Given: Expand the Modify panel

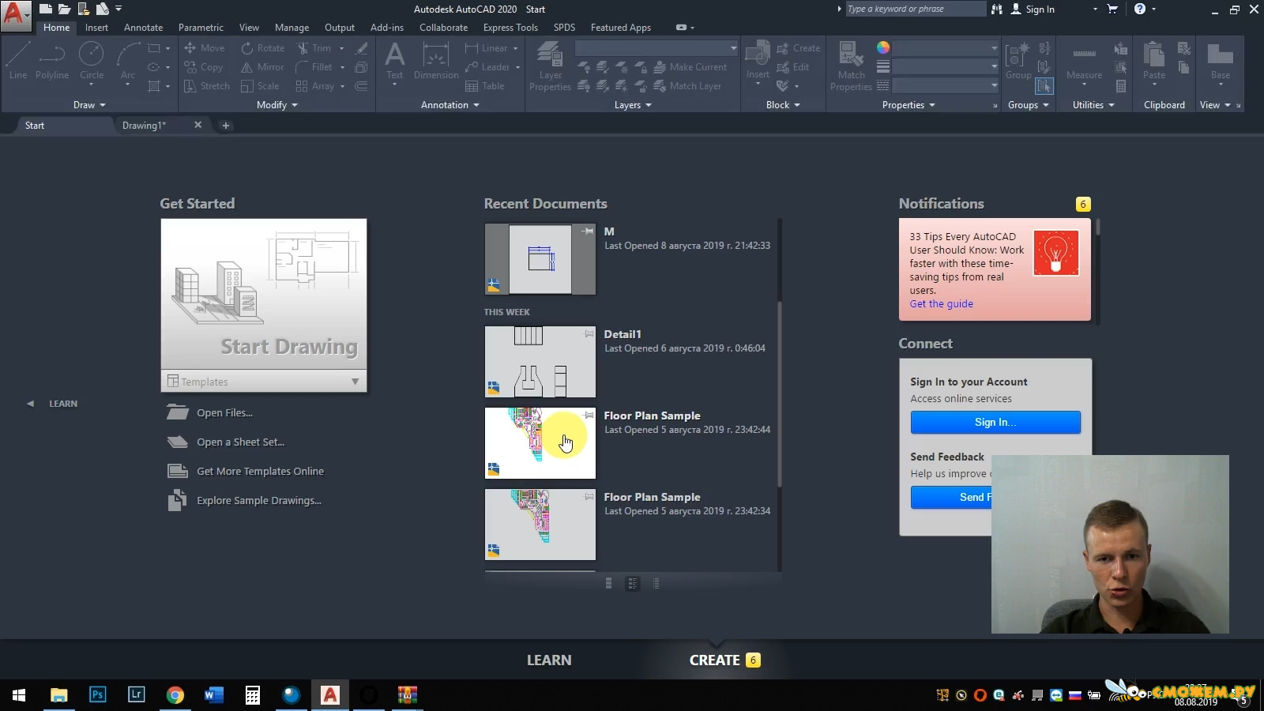Looking at the screenshot, I should tap(277, 105).
